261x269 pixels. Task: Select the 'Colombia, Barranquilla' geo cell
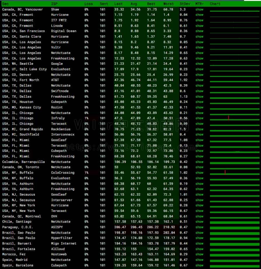point(23,162)
